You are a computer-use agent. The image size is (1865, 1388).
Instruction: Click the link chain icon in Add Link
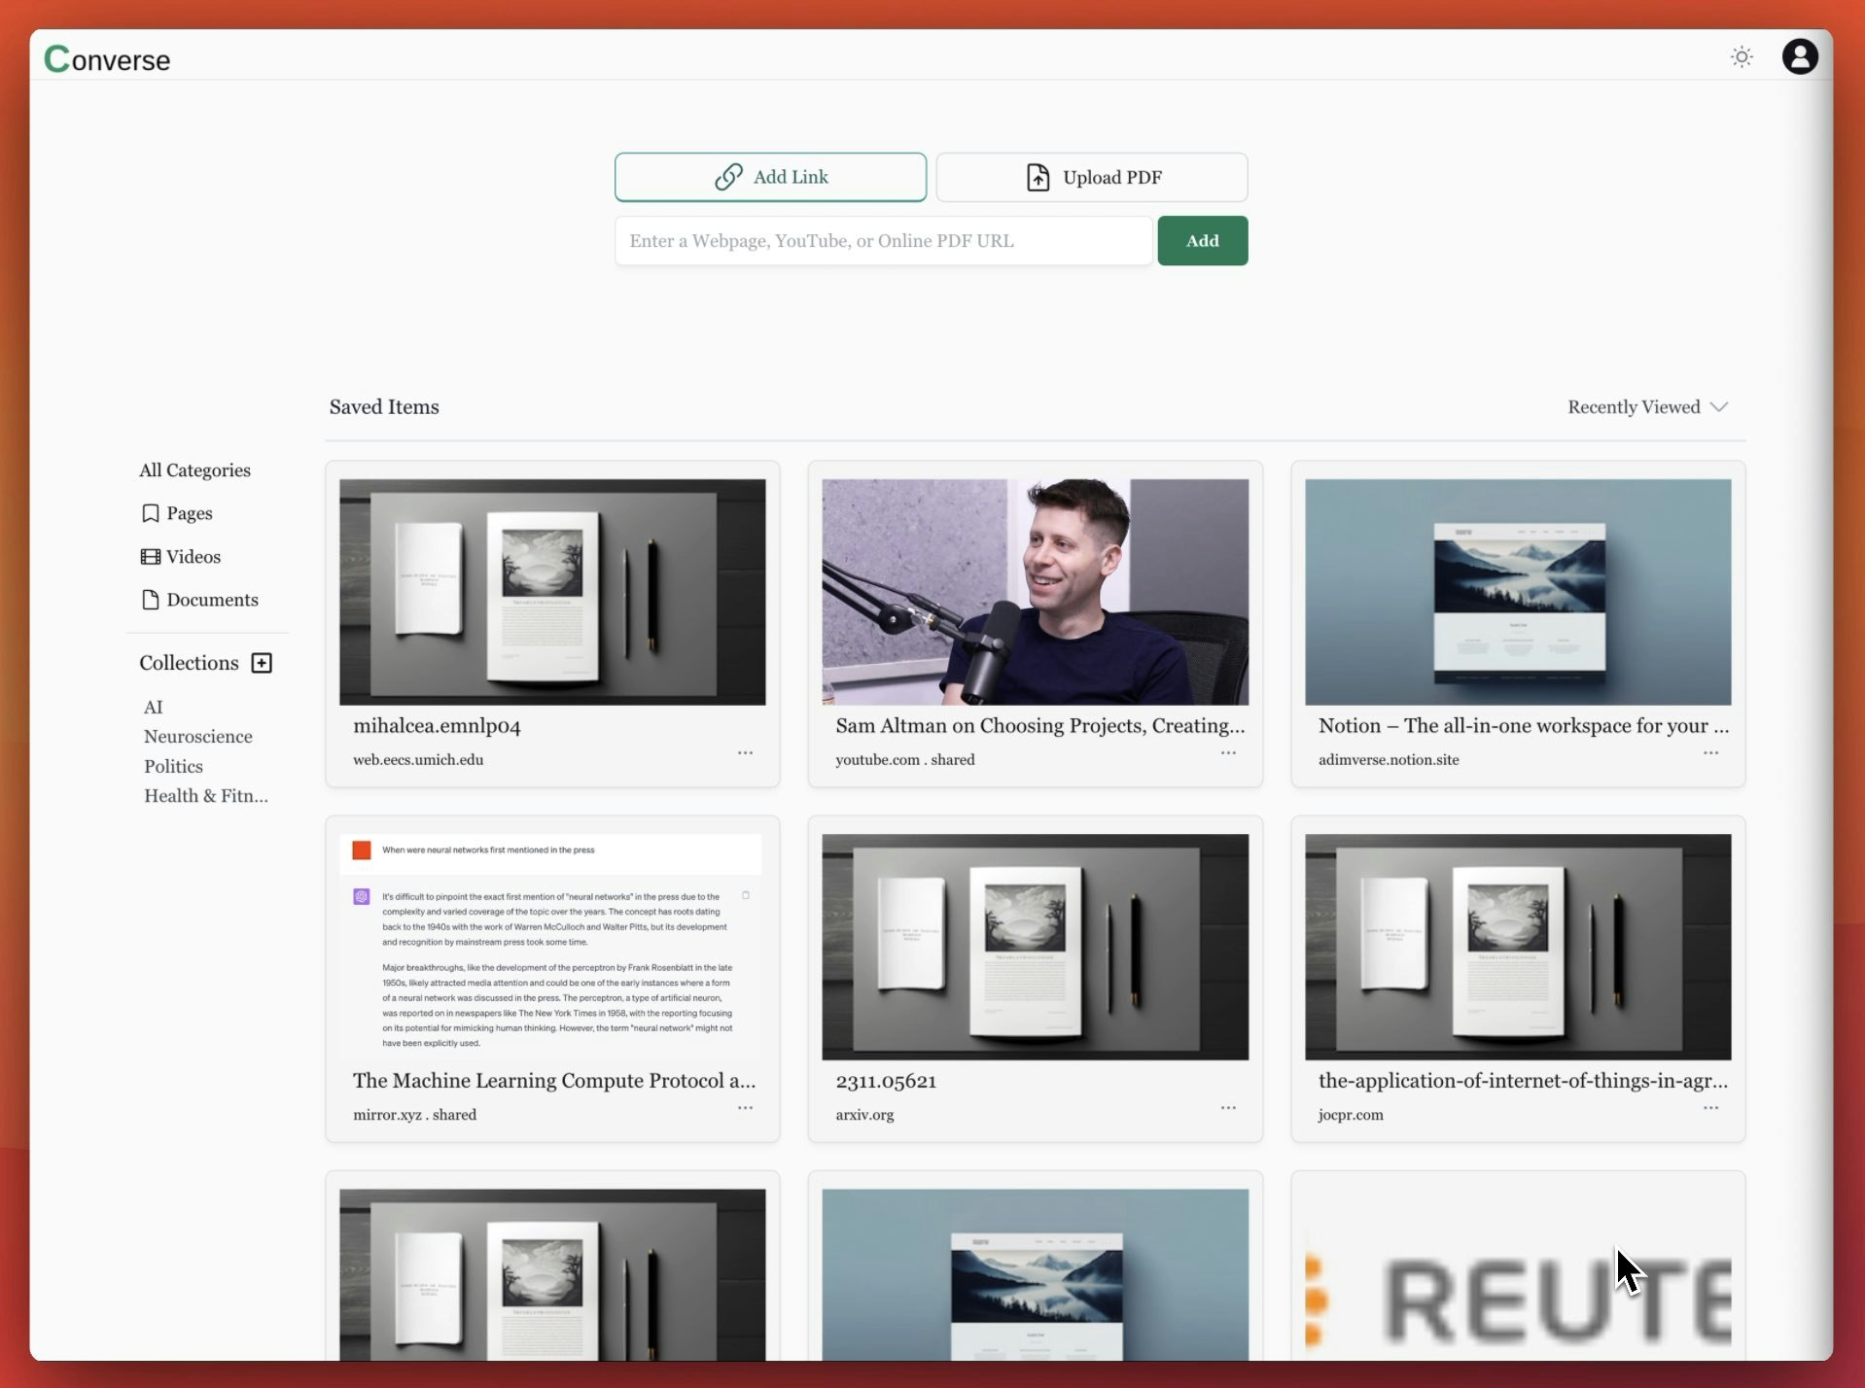[x=728, y=177]
